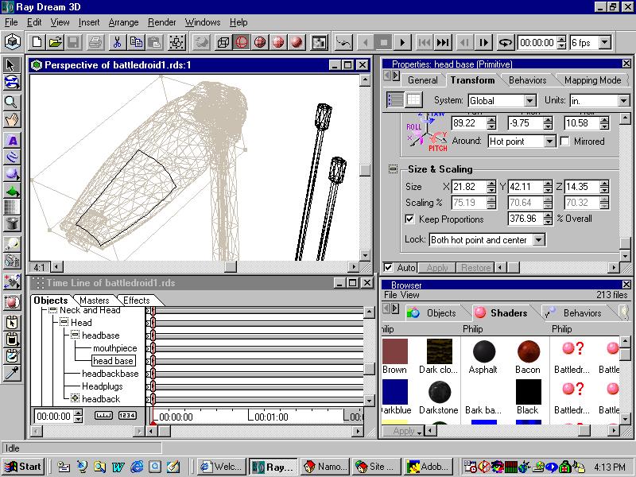Screen dimensions: 636x477
Task: Expand the headback group
Action: pyautogui.click(x=75, y=398)
